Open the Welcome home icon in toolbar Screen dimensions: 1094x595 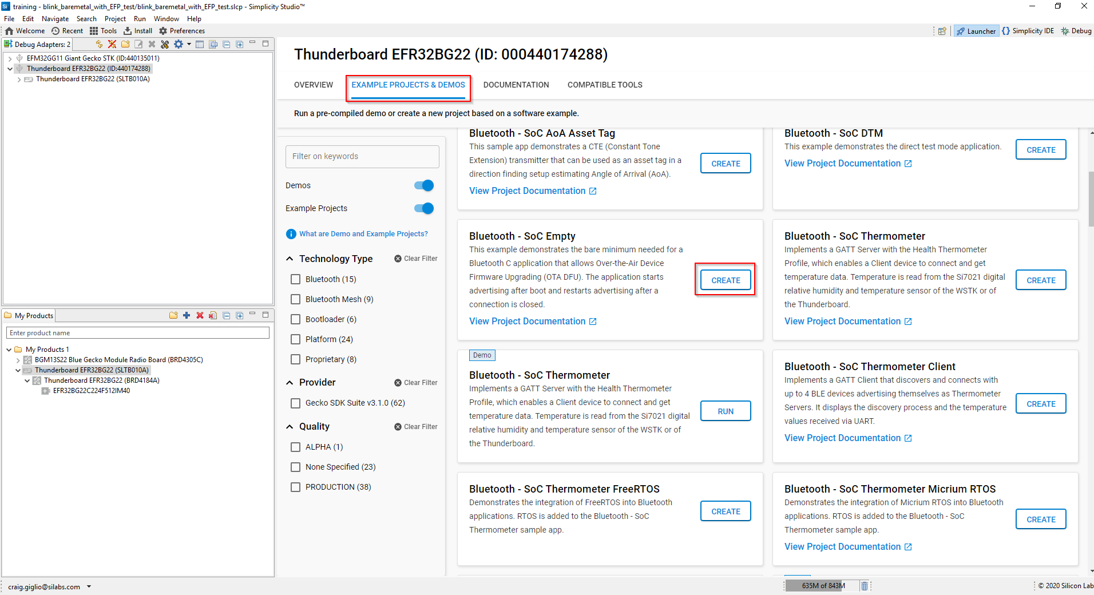pos(9,31)
